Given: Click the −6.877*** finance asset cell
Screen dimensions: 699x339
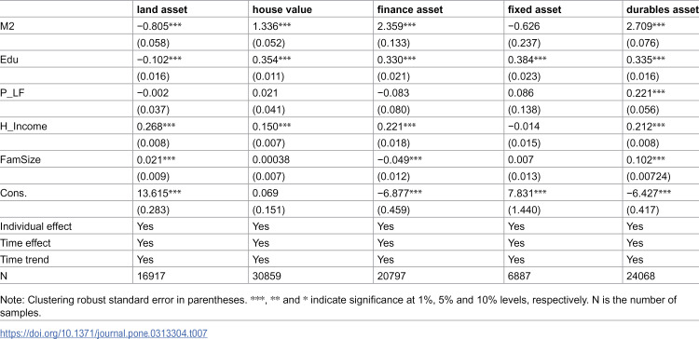Looking at the screenshot, I should tap(397, 193).
